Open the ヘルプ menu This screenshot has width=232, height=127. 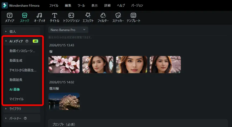point(121,5)
